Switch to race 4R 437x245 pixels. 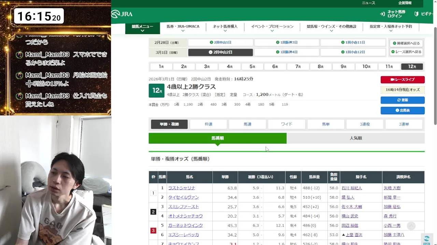pos(230,67)
